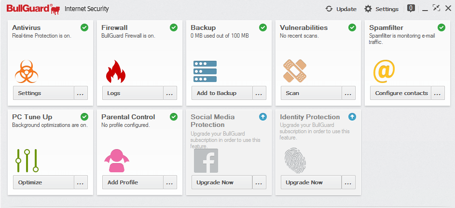Click the Update refresh arrows icon

pyautogui.click(x=329, y=9)
